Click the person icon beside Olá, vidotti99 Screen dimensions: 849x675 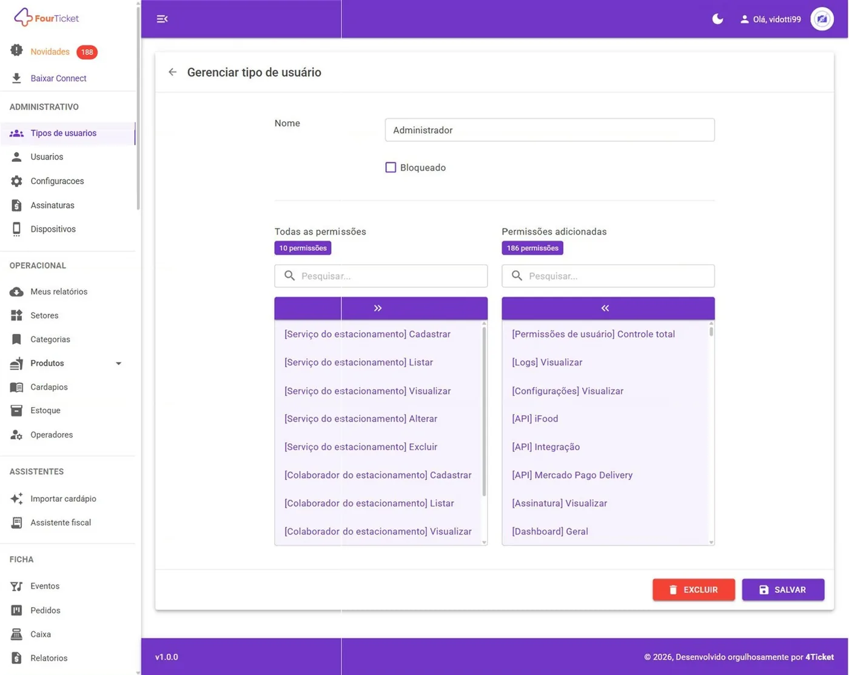(x=745, y=19)
